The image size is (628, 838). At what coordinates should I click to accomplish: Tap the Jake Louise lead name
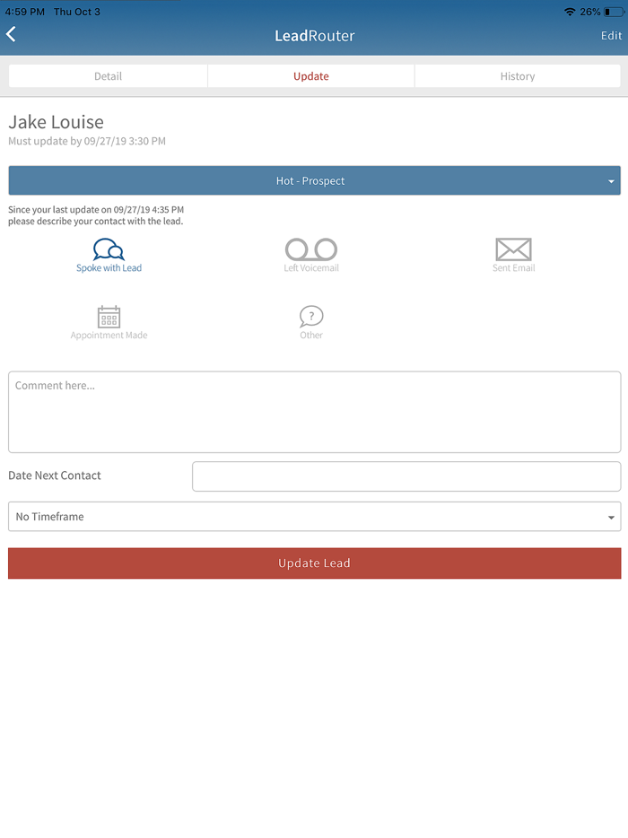(x=57, y=122)
